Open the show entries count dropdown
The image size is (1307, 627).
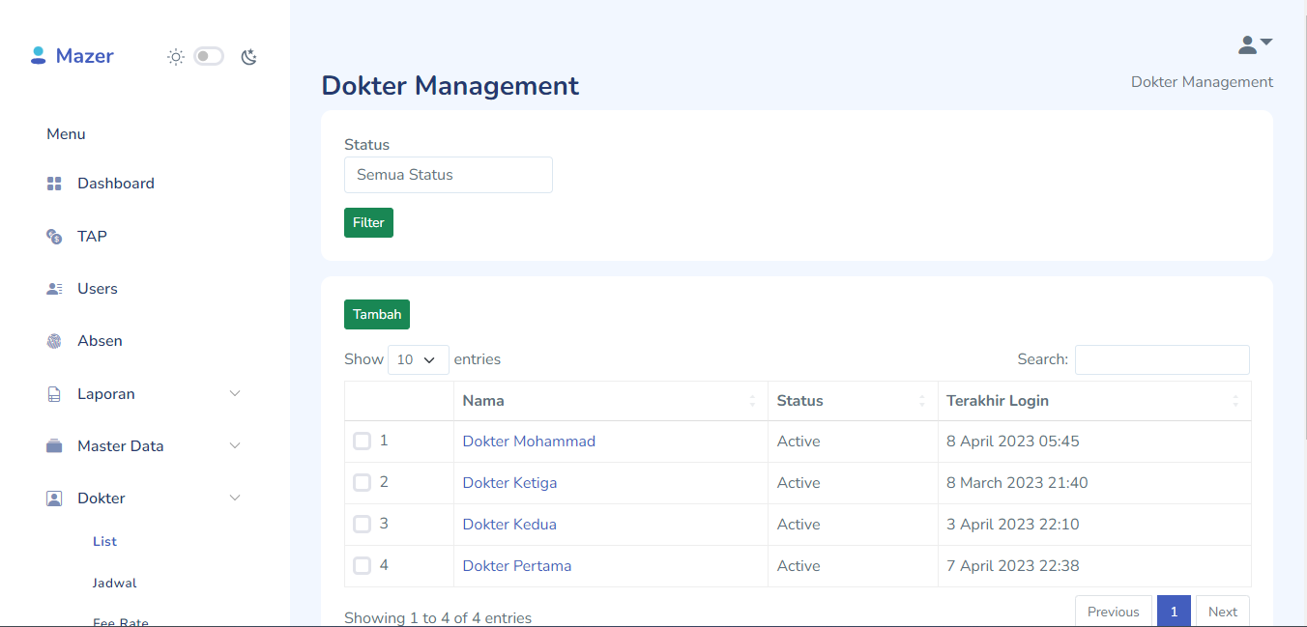pyautogui.click(x=418, y=359)
